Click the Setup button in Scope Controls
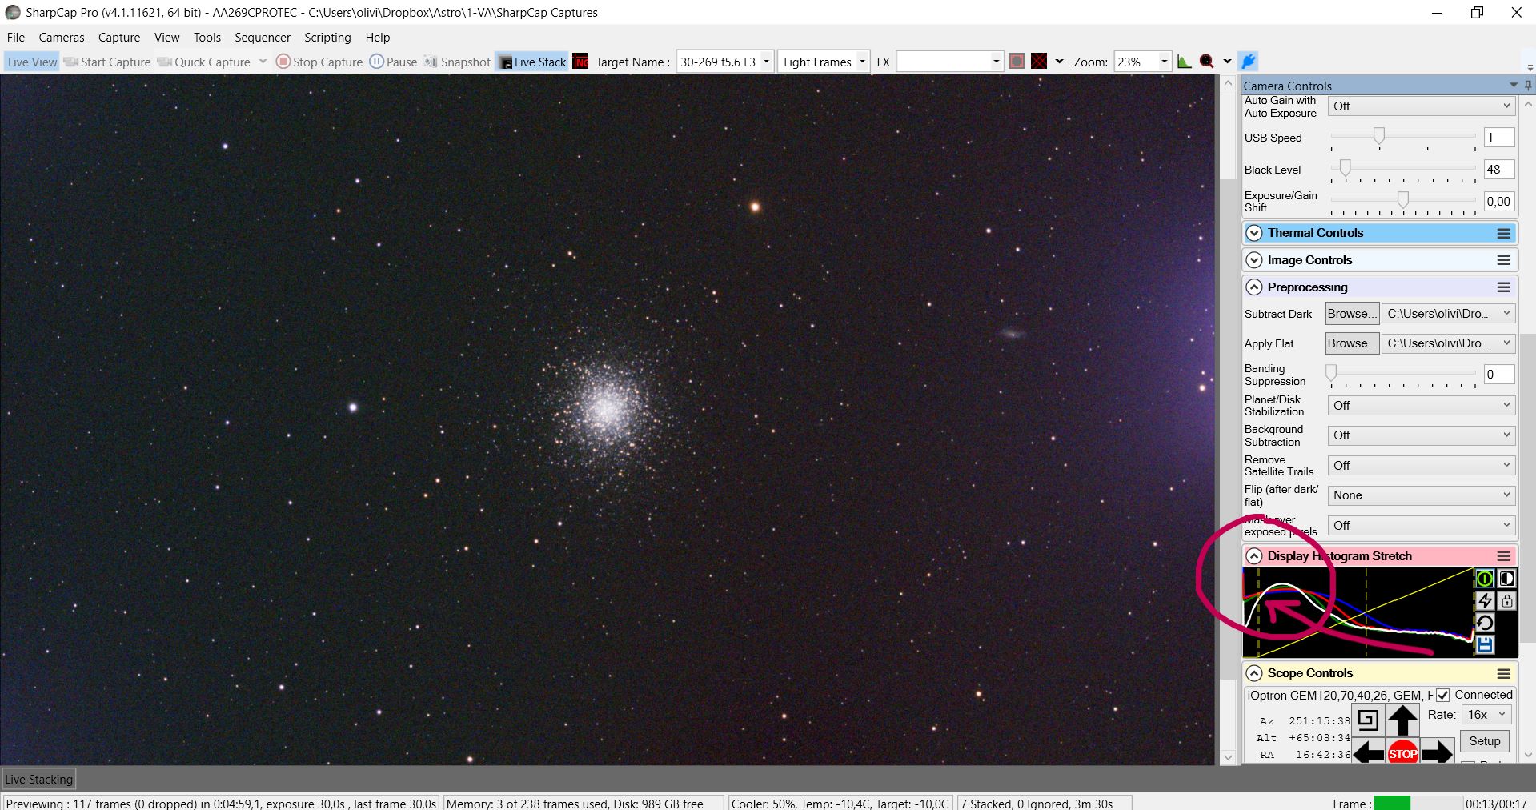Screen dimensions: 1536x810 click(x=1485, y=741)
